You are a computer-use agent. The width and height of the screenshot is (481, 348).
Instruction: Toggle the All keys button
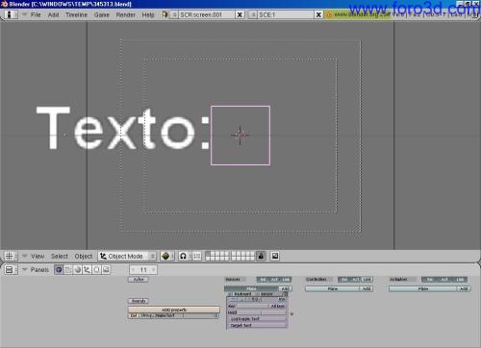(278, 307)
